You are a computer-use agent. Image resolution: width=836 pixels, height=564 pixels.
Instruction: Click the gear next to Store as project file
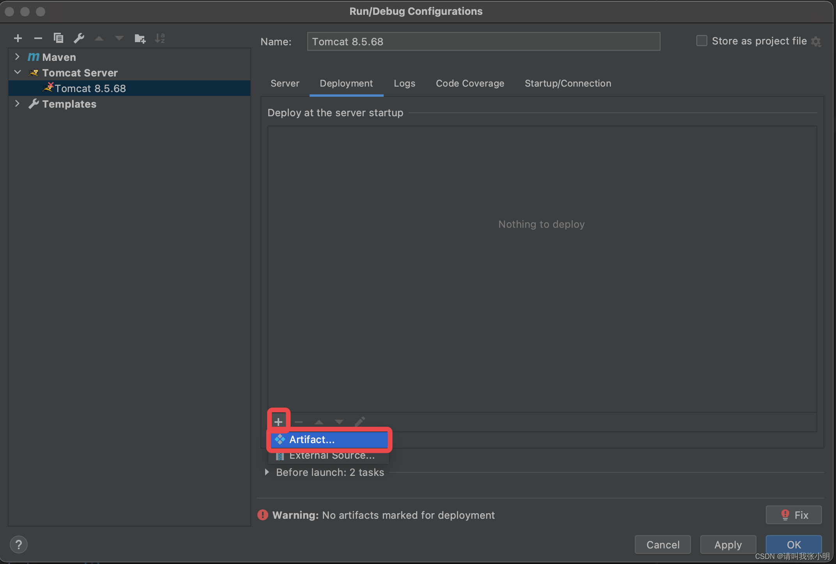point(816,41)
